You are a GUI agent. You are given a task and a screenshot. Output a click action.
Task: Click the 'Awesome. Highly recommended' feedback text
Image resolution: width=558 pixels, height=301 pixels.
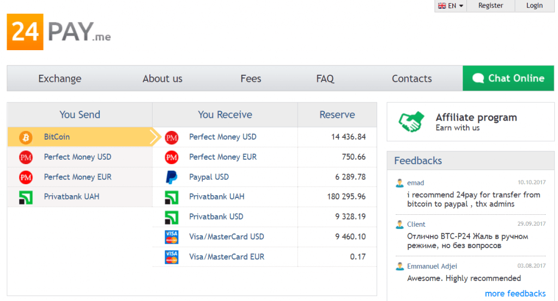[x=464, y=278]
